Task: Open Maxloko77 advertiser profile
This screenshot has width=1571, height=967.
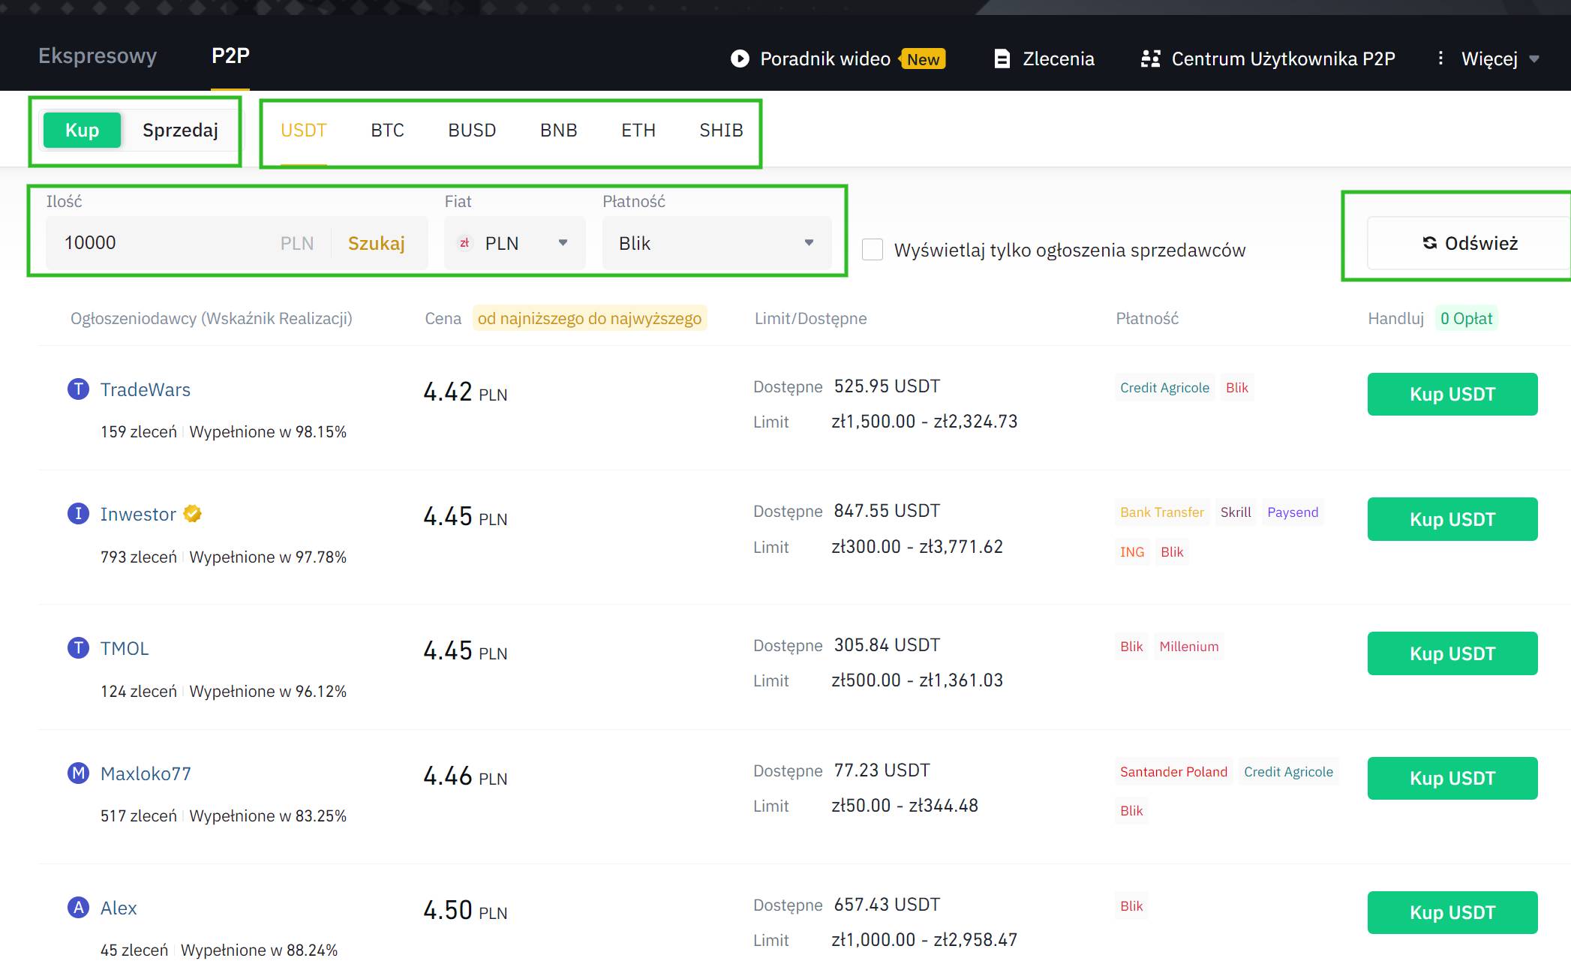Action: [x=146, y=773]
